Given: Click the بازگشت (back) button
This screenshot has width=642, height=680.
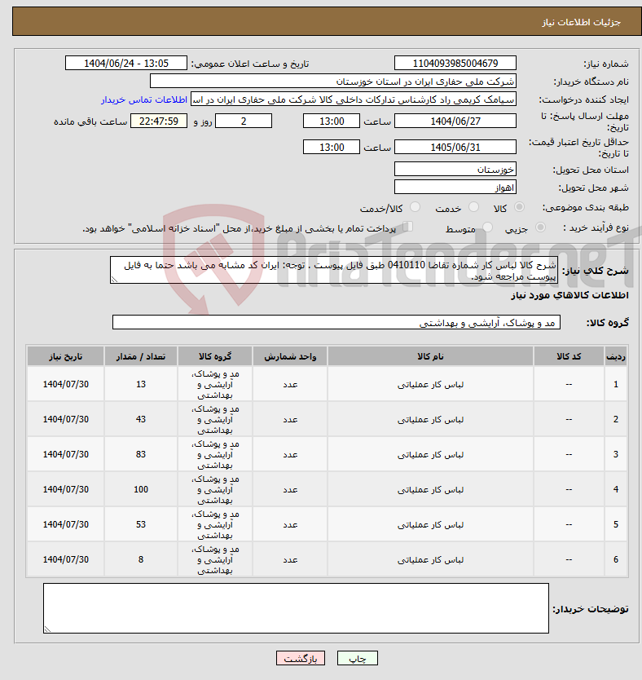Looking at the screenshot, I should coord(300,658).
